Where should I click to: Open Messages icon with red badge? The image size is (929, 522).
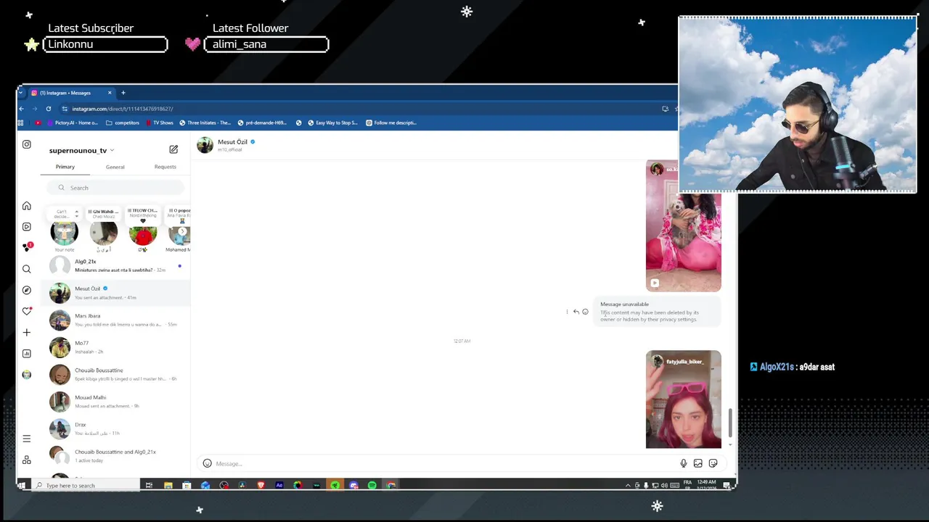[x=28, y=247]
